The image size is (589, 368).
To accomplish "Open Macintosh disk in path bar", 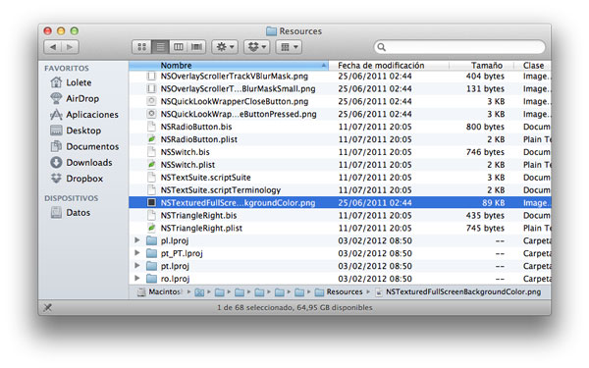I will pos(160,291).
